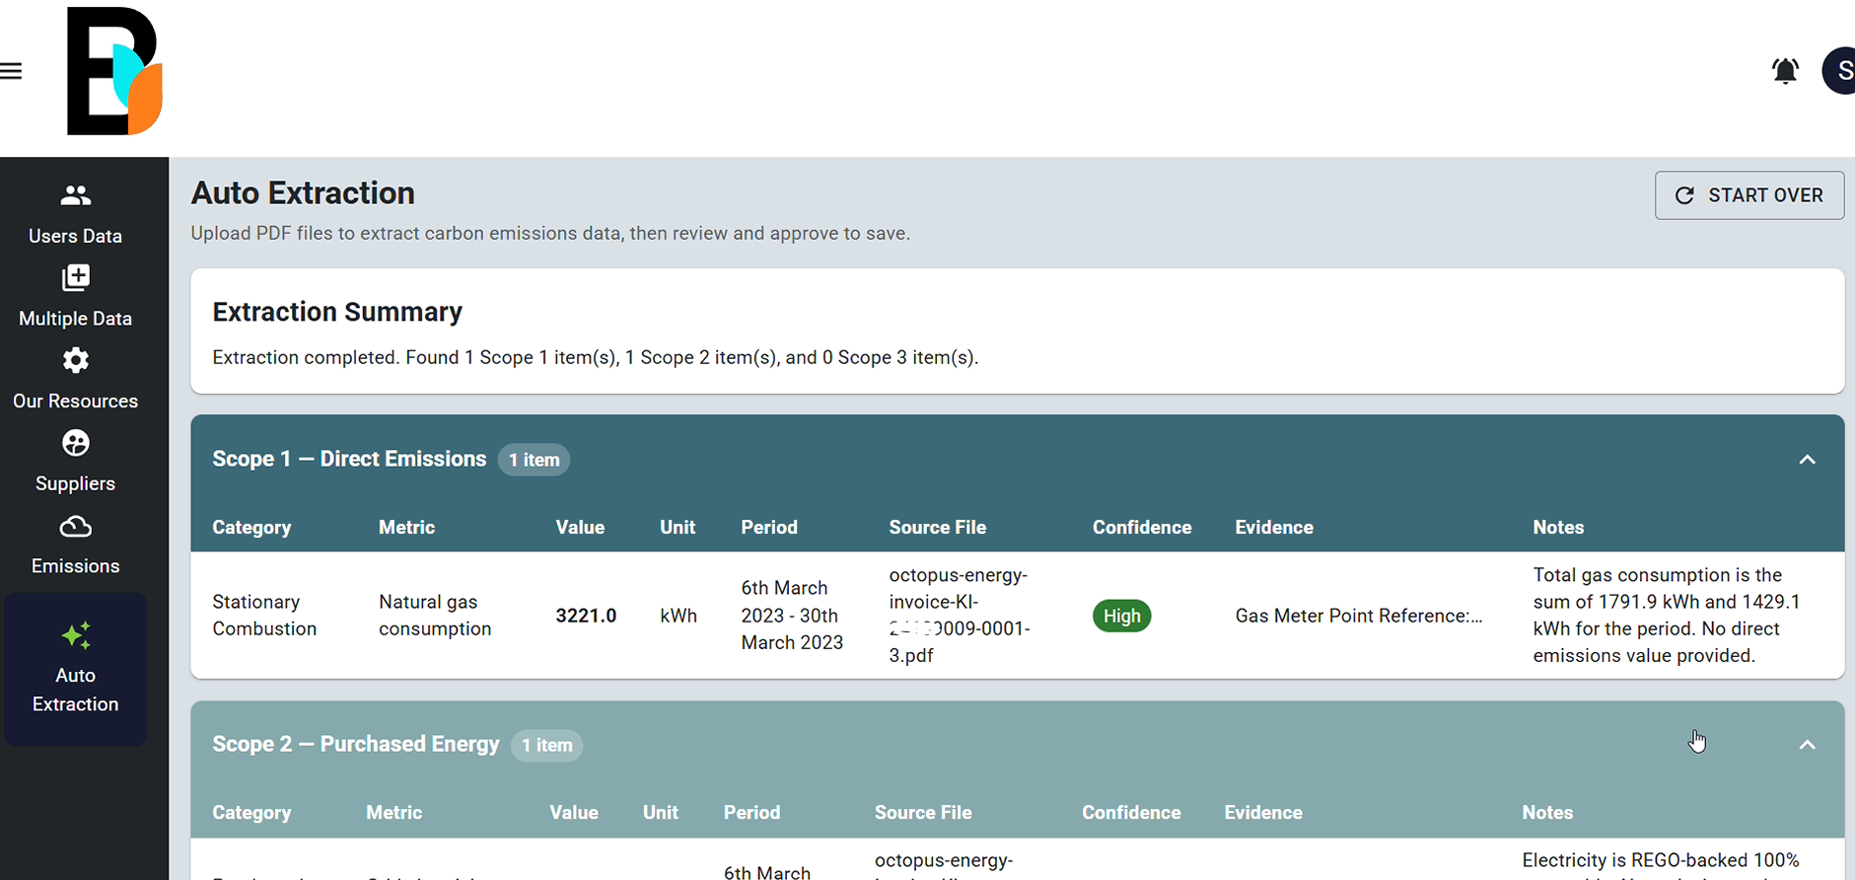
Task: Click Scope 1 Category column header
Action: pos(251,528)
